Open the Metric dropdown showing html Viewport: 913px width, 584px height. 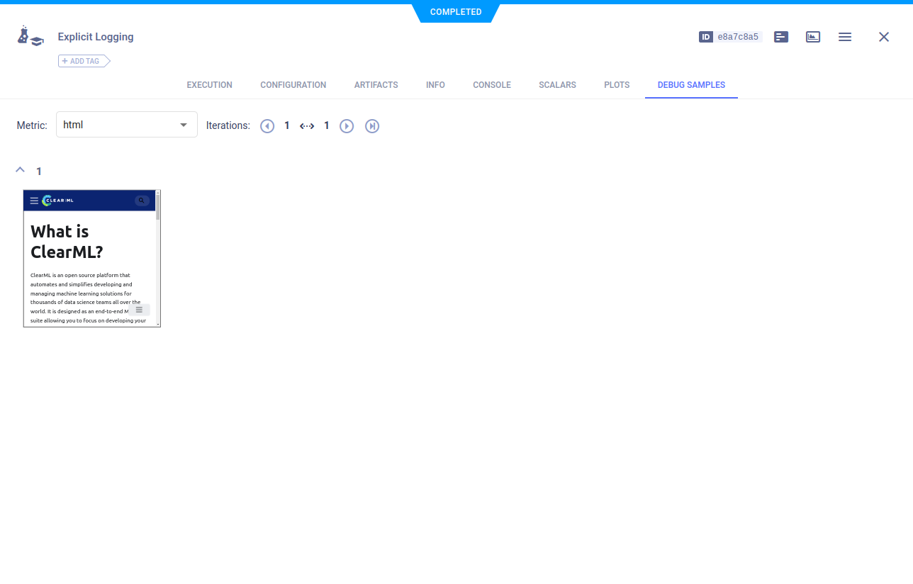click(x=126, y=124)
